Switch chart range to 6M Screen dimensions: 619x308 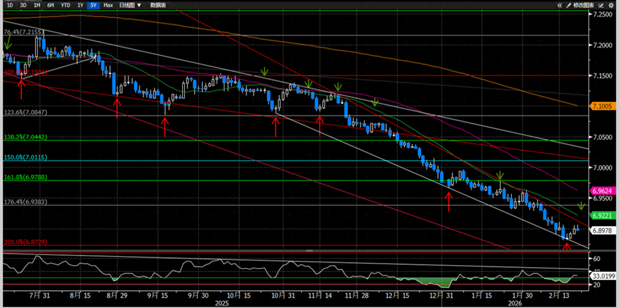[51, 5]
